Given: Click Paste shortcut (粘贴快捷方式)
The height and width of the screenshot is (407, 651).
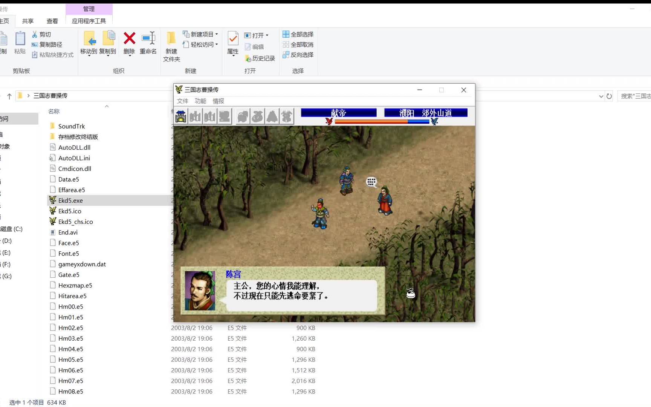Looking at the screenshot, I should point(52,55).
